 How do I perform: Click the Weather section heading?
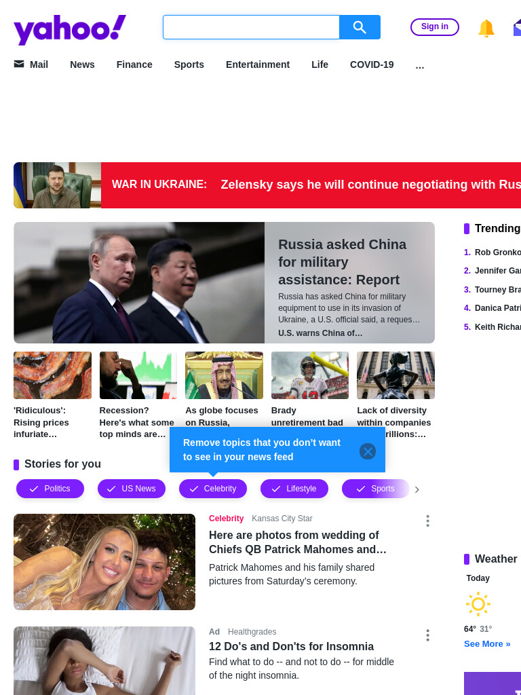point(496,559)
